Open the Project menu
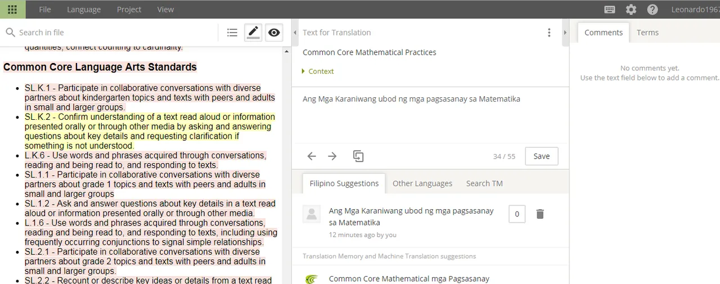 tap(129, 10)
